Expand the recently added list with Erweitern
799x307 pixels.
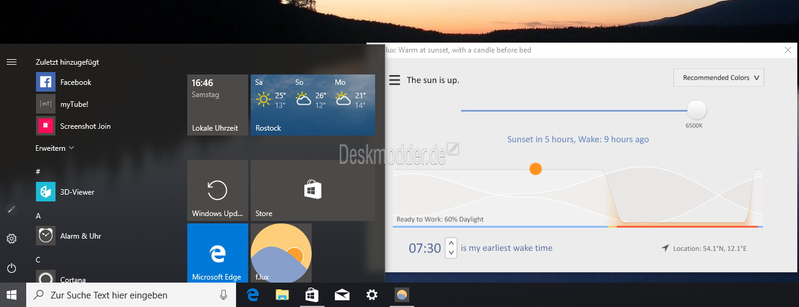[54, 148]
